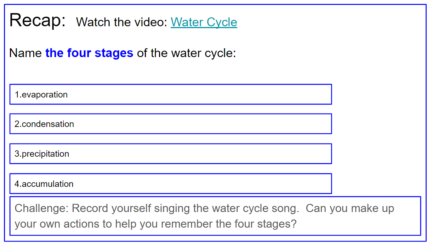
Task: Click the word "Cycle" in the hyperlink
Action: click(222, 22)
